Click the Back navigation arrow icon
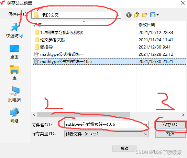This screenshot has height=158, width=187. (x=129, y=15)
